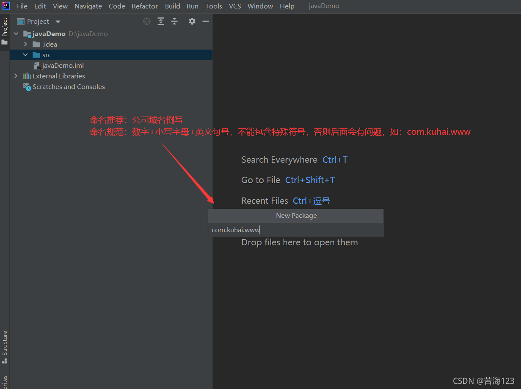Click the Structure tab icon
The image size is (521, 389).
(x=5, y=361)
